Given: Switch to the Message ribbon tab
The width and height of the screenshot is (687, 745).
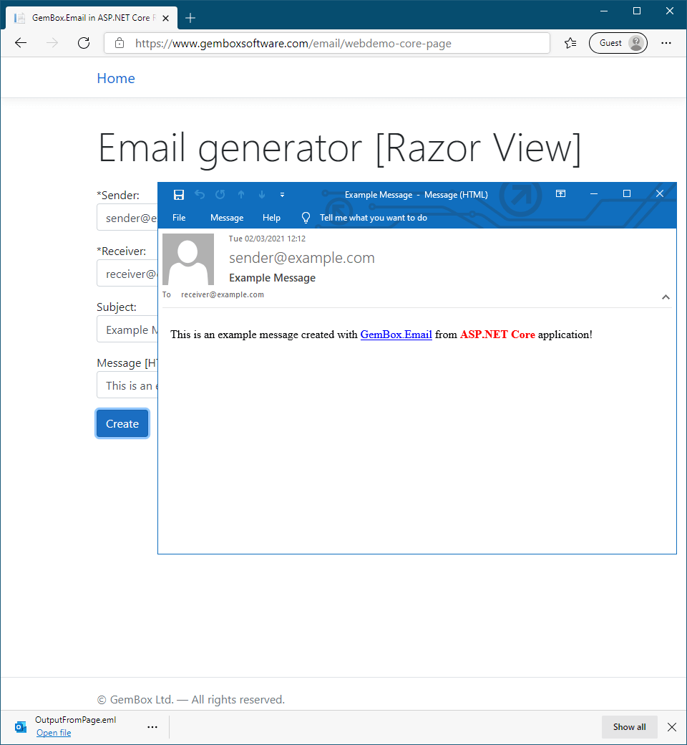Looking at the screenshot, I should (227, 218).
